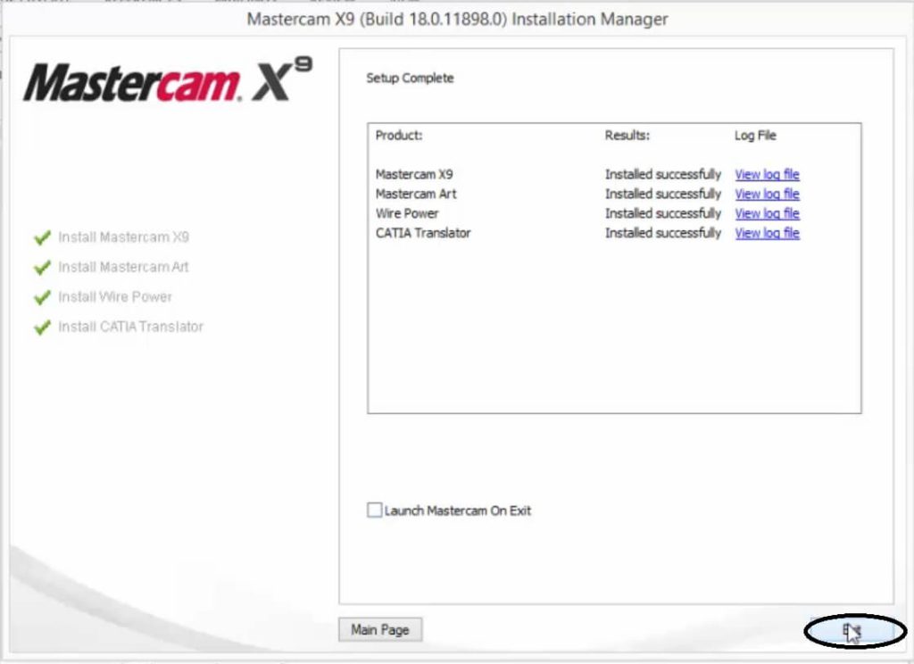Enable the Launch Mastercam On Exit checkbox
The image size is (914, 664).
click(x=375, y=510)
